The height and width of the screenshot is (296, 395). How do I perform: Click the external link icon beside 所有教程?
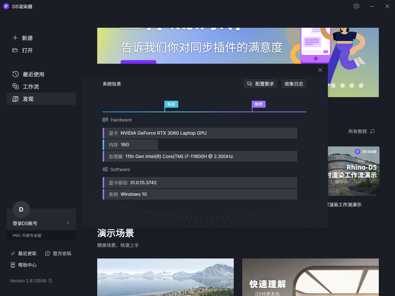tap(372, 132)
